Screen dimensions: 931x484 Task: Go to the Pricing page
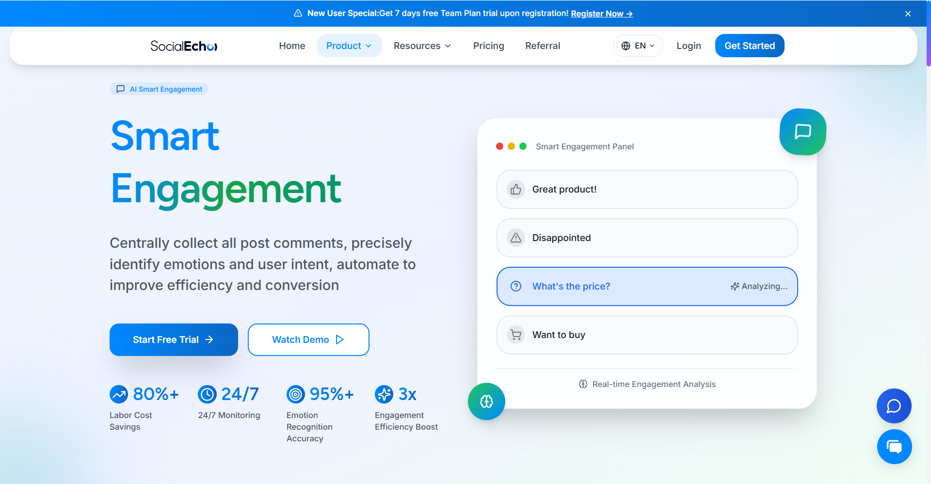tap(488, 46)
